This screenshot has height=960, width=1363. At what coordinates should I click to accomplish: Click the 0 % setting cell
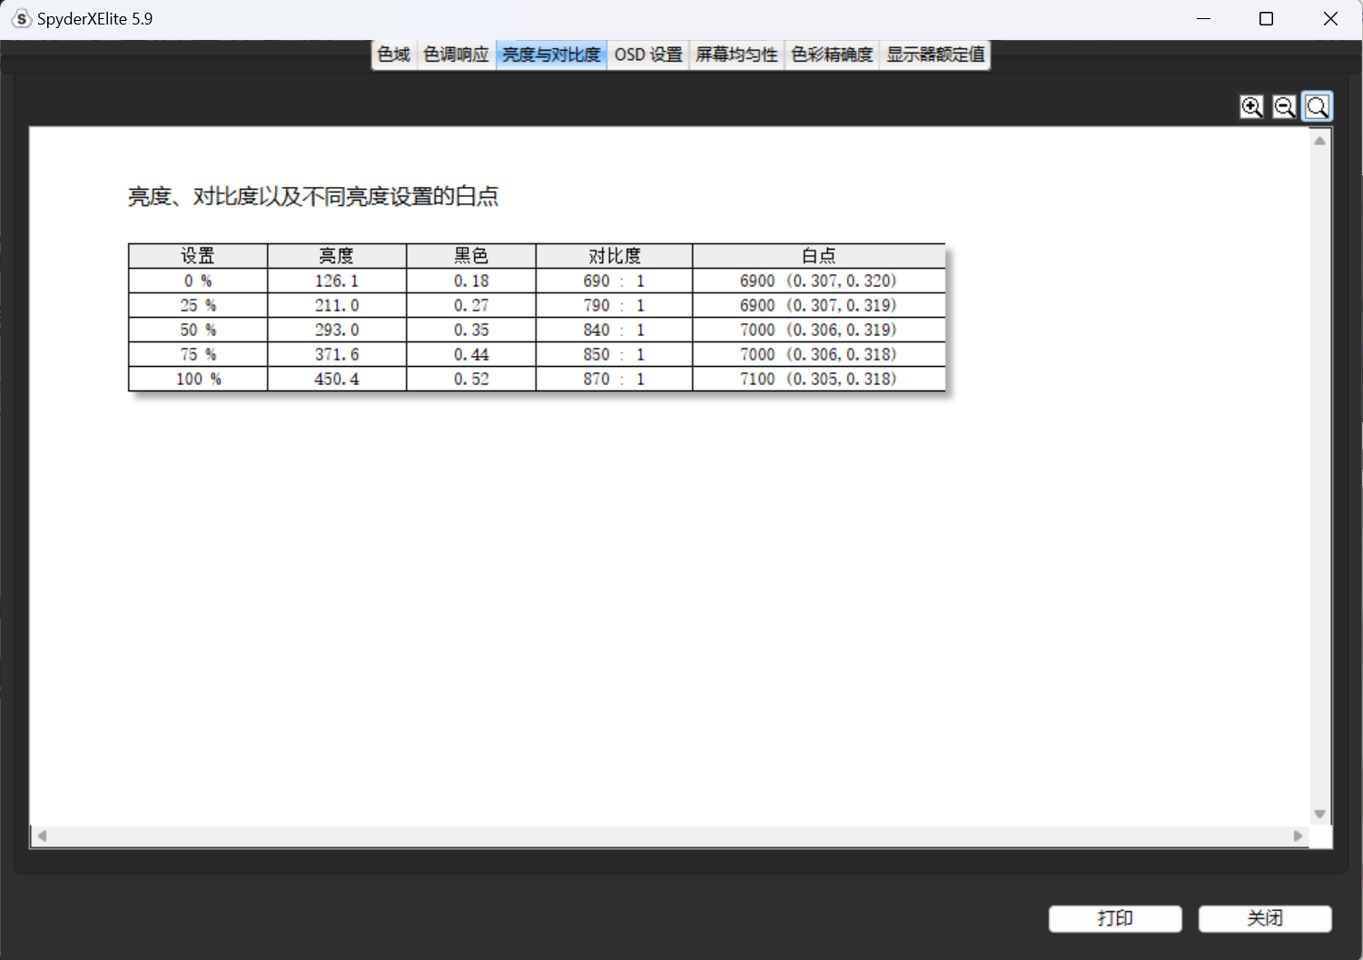198,281
